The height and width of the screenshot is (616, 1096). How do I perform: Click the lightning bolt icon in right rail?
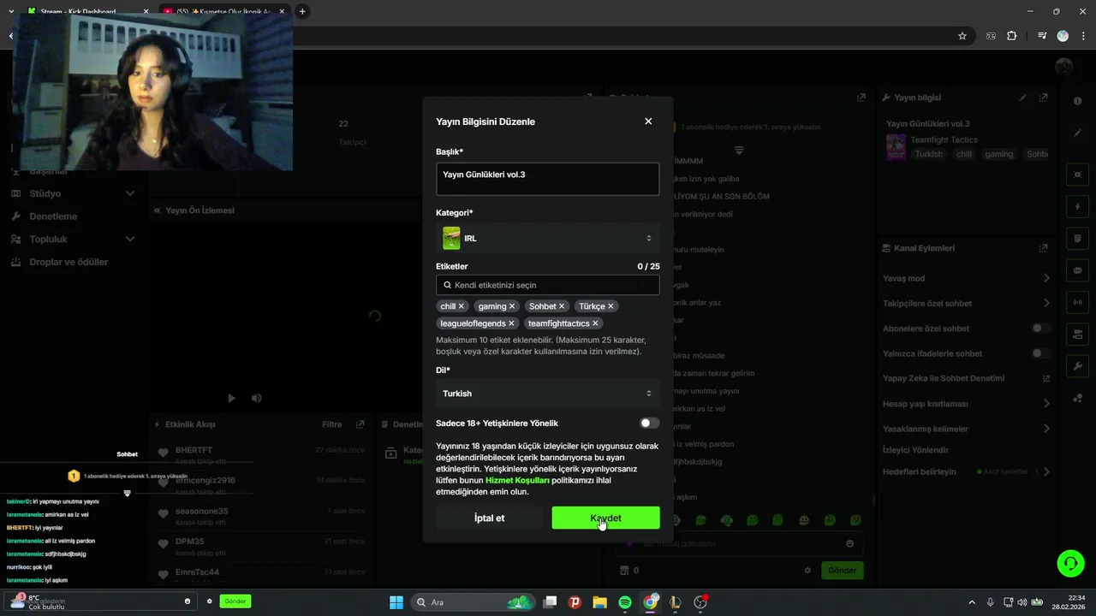point(1077,207)
